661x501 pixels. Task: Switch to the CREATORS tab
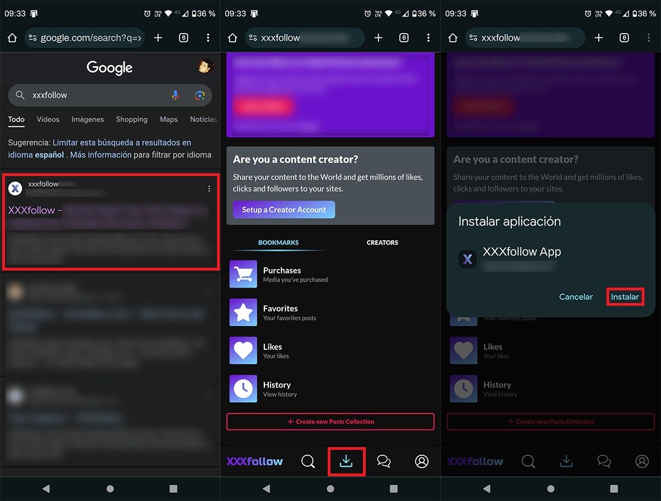tap(382, 242)
